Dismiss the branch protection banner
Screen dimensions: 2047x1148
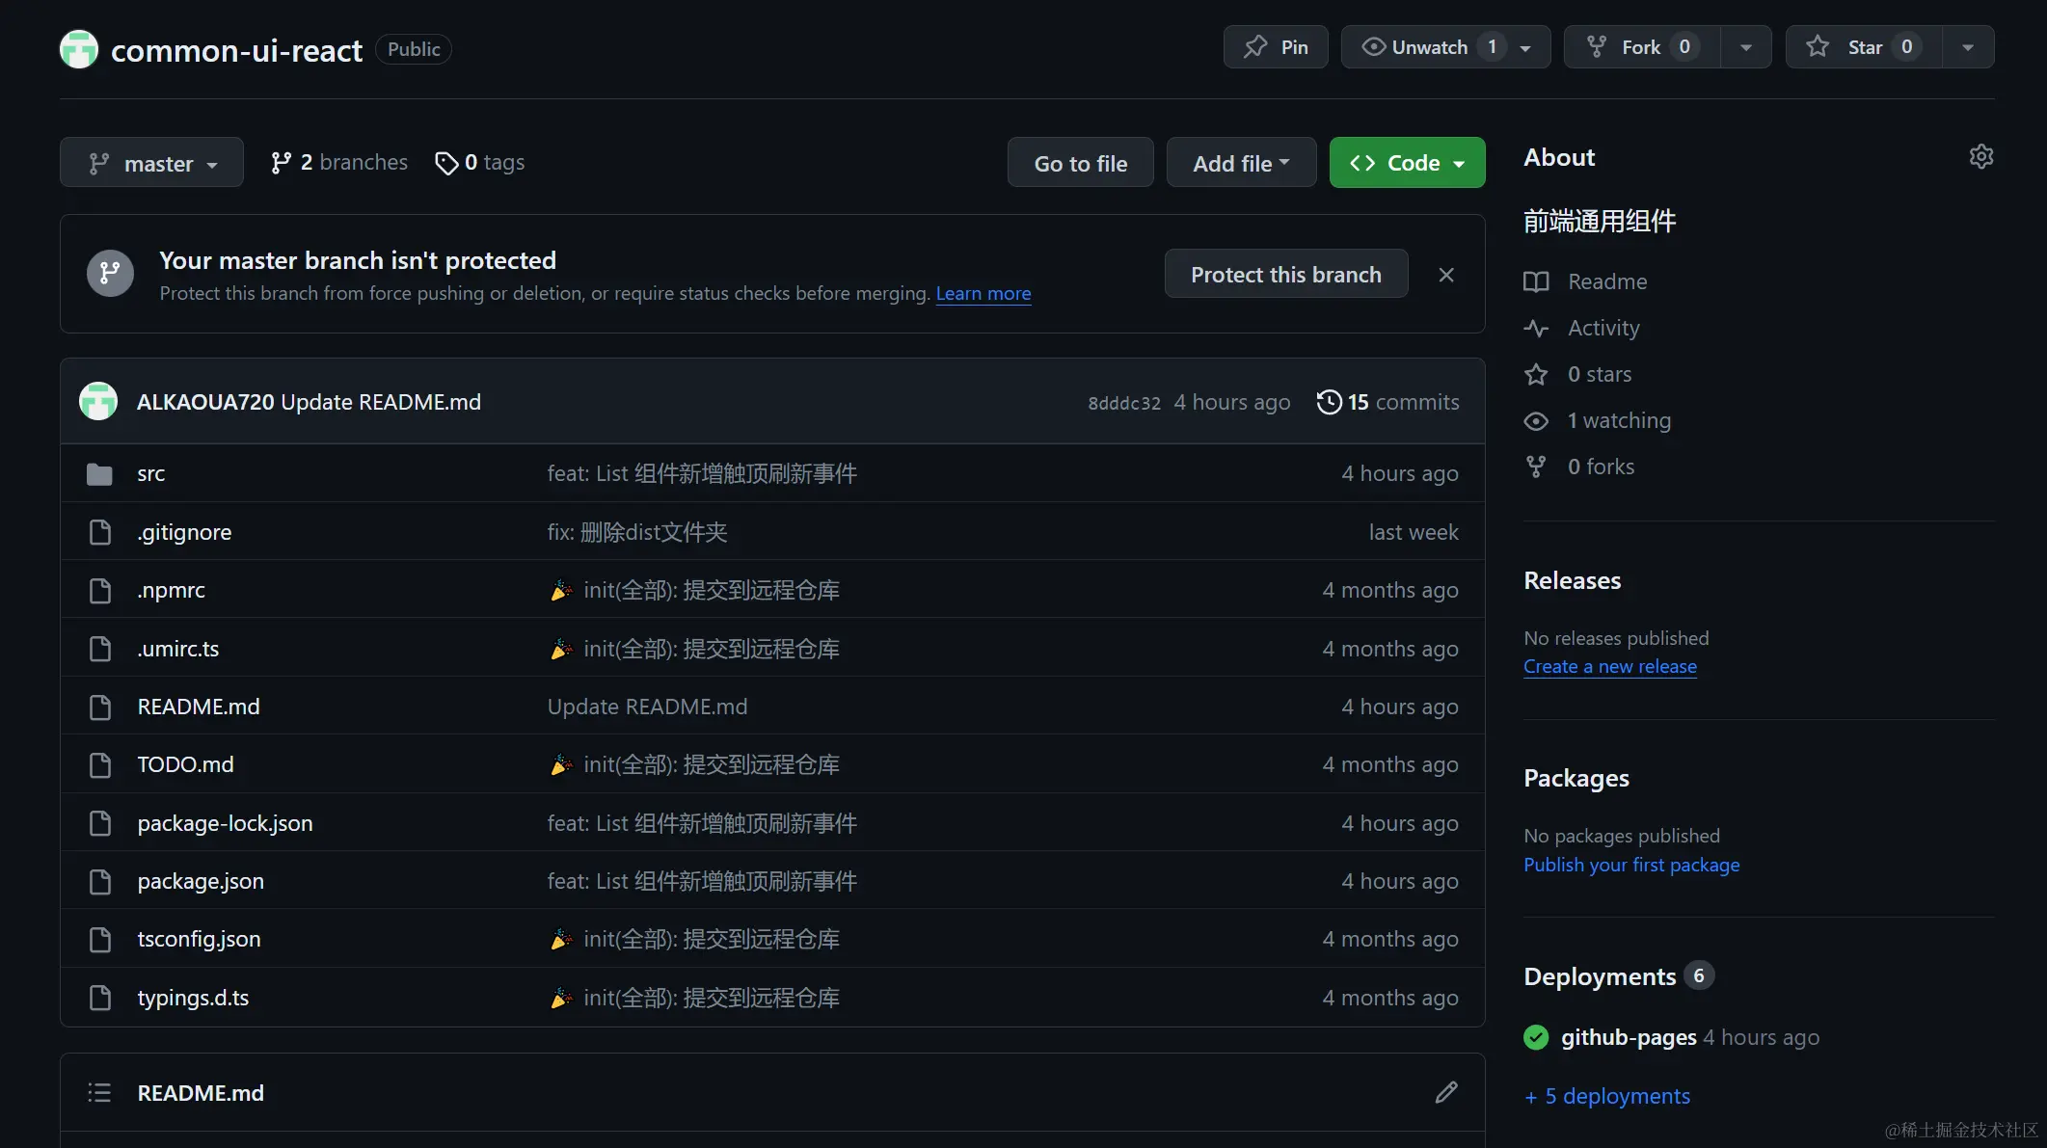[1445, 274]
